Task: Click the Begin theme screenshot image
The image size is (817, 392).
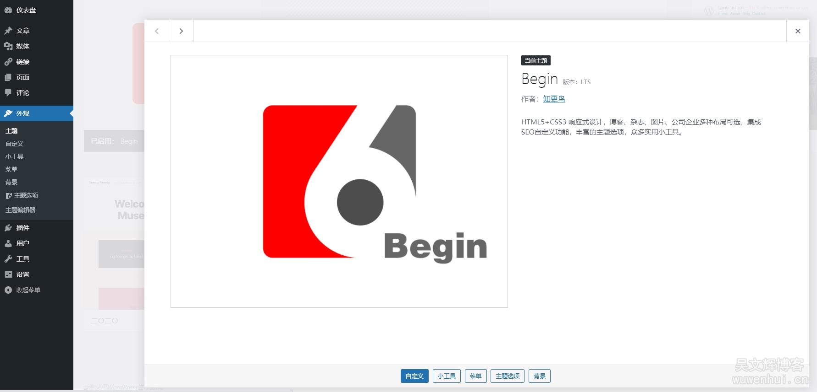Action: [339, 181]
